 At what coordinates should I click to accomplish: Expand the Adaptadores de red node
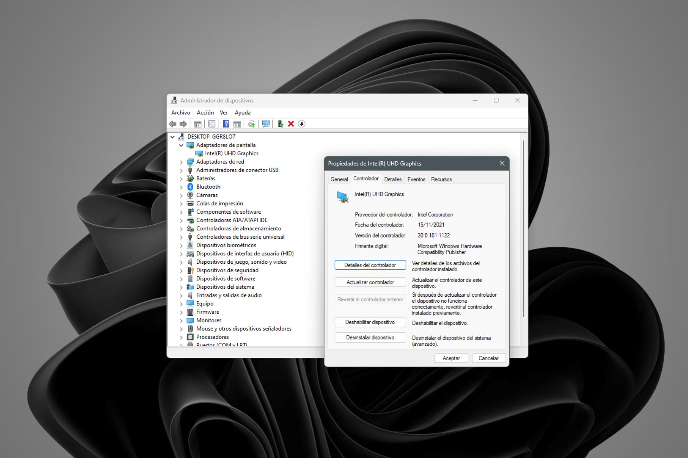[181, 162]
